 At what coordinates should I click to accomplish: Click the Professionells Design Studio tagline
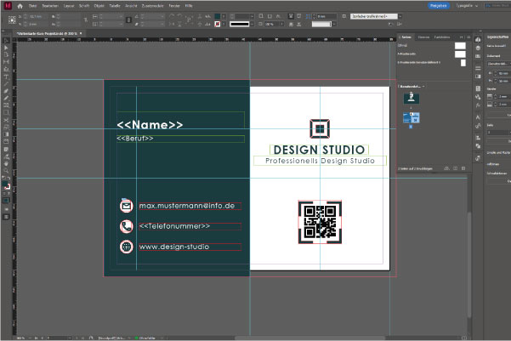tap(320, 161)
